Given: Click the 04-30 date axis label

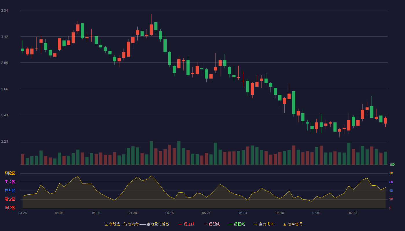Looking at the screenshot, I should (133, 213).
